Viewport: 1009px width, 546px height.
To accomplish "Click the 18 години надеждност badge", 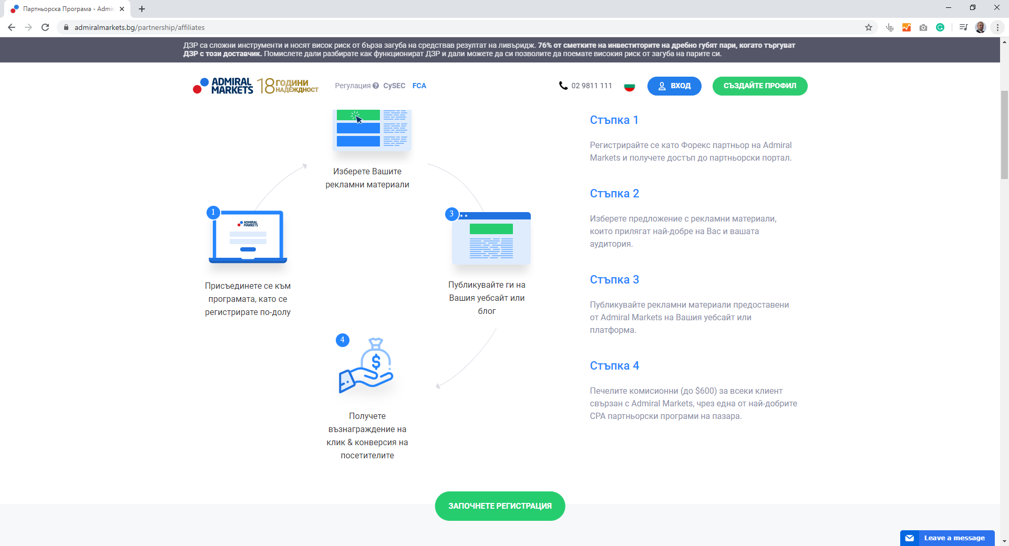I will pyautogui.click(x=287, y=86).
